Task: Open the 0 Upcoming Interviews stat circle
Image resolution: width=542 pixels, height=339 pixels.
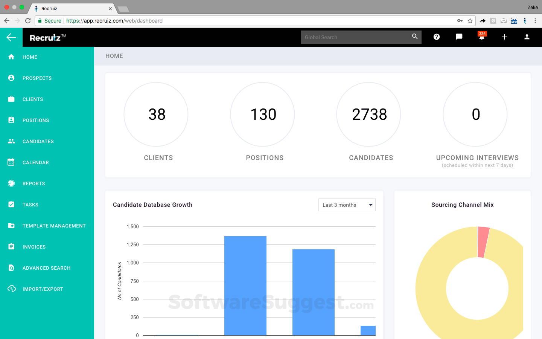Action: point(475,115)
